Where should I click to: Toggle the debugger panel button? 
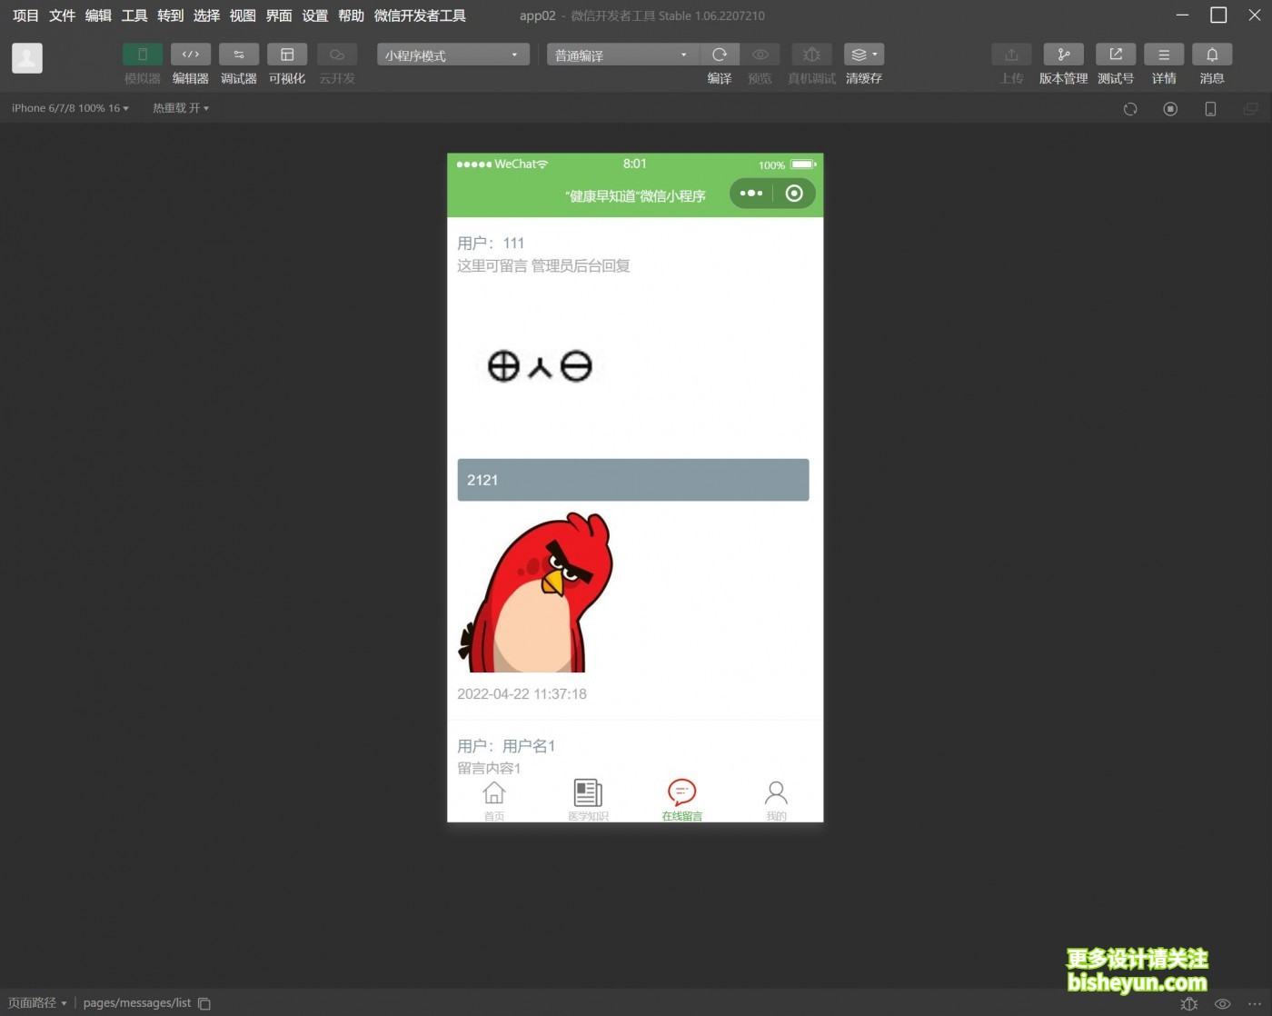[x=239, y=55]
